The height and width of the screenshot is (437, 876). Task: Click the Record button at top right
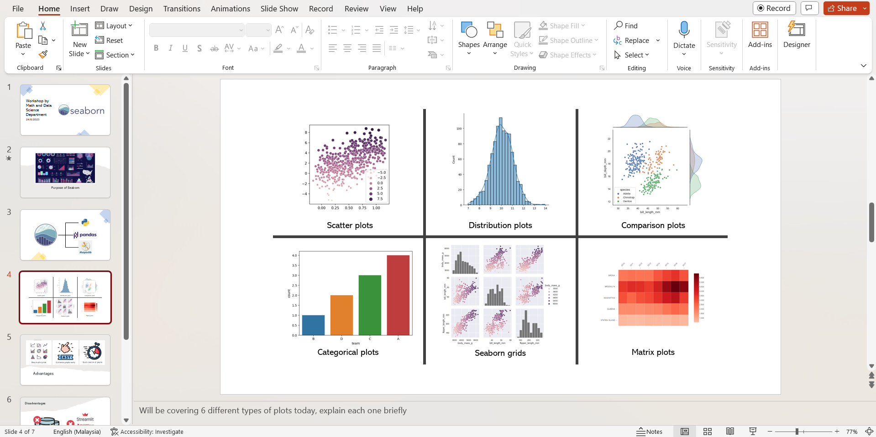[x=774, y=8]
